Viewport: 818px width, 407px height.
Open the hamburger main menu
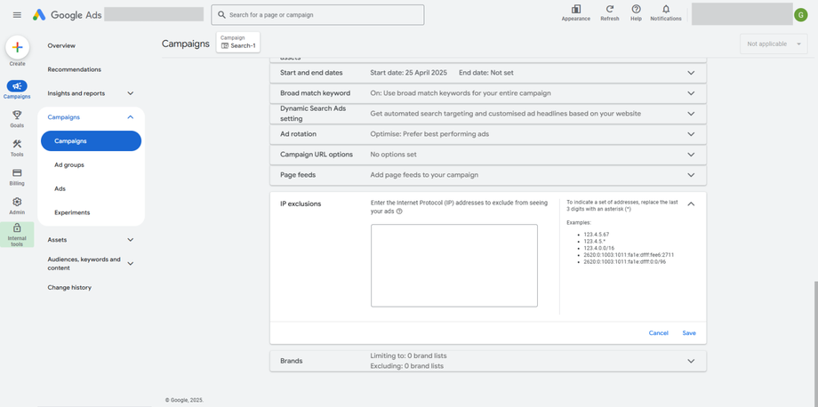(17, 15)
